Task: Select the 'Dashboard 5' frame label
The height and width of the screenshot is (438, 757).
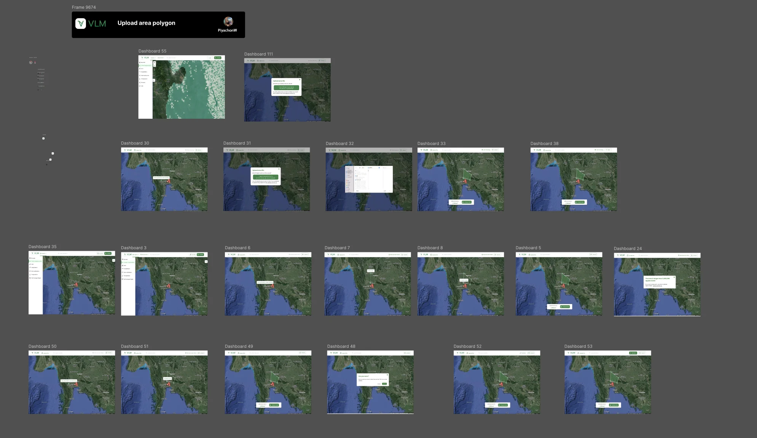Action: coord(528,248)
